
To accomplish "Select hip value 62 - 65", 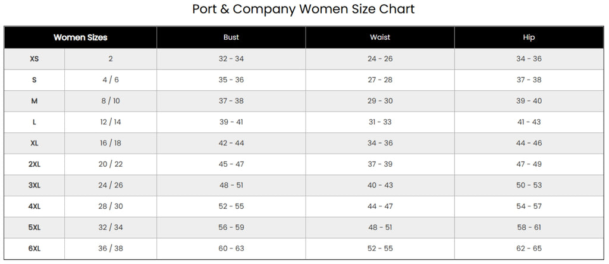I will click(529, 249).
